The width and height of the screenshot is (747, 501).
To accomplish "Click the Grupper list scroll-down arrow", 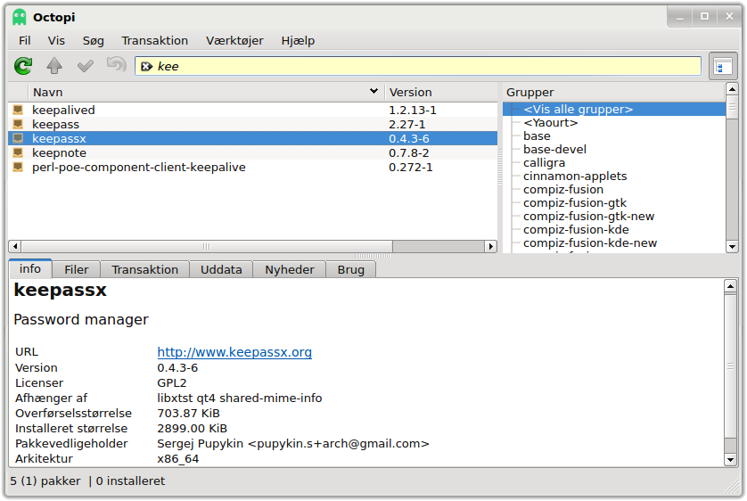I will click(x=732, y=247).
